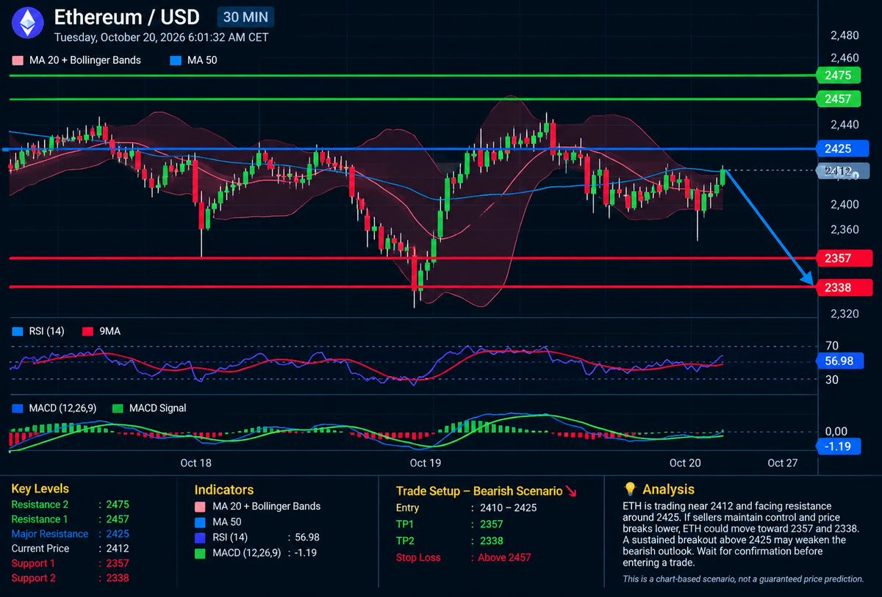Click the Oct 19 date label
The height and width of the screenshot is (597, 882).
tap(425, 463)
